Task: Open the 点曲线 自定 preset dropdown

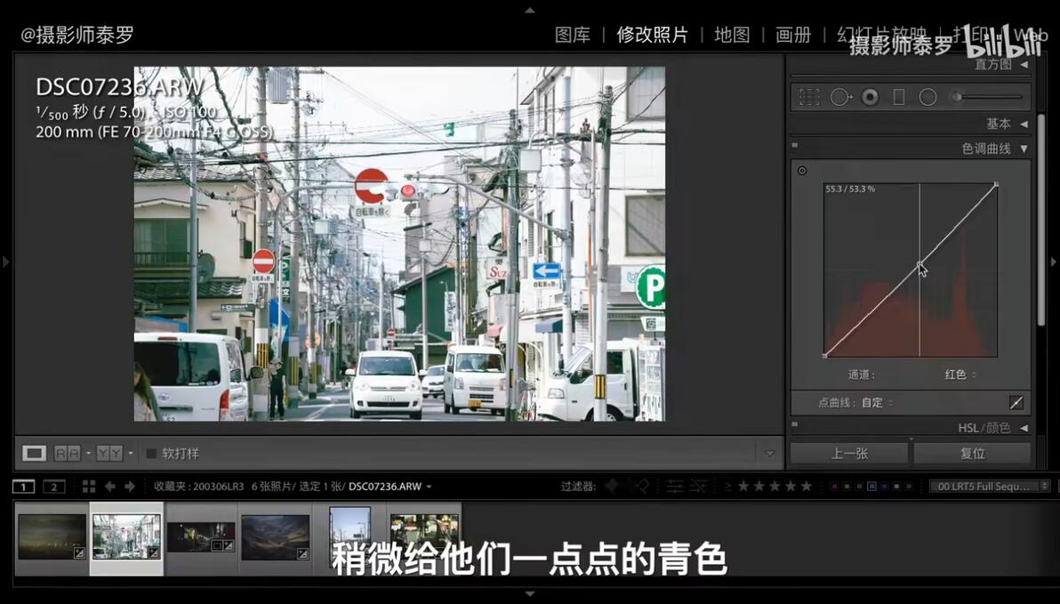Action: tap(878, 402)
